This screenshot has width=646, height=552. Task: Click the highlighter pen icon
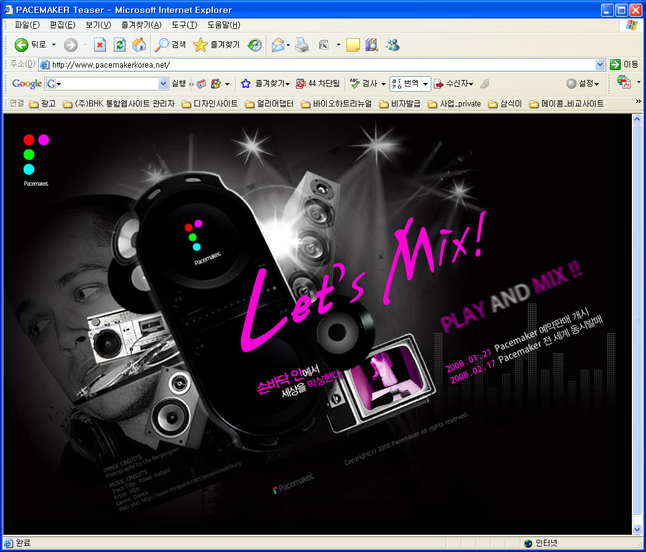(x=485, y=84)
